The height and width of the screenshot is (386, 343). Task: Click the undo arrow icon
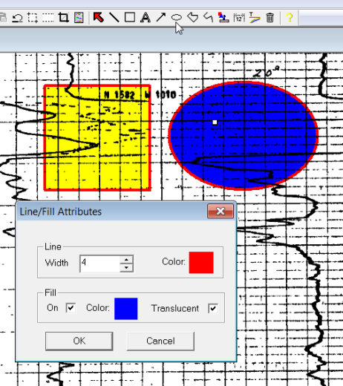17,18
